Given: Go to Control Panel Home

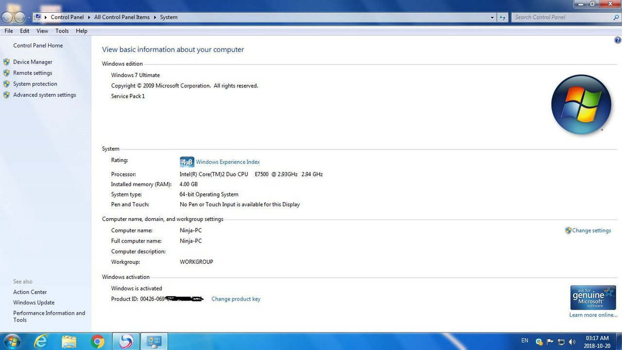Looking at the screenshot, I should tap(38, 46).
